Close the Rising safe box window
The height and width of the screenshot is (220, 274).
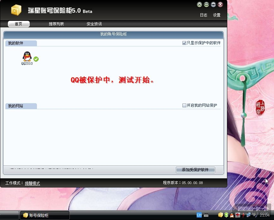click(220, 4)
